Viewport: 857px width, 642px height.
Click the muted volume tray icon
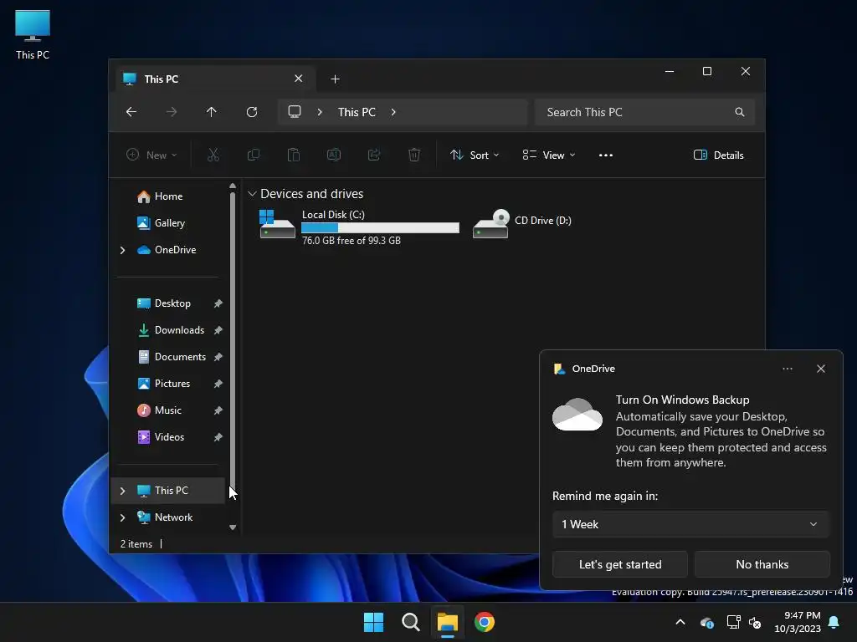[x=755, y=622]
